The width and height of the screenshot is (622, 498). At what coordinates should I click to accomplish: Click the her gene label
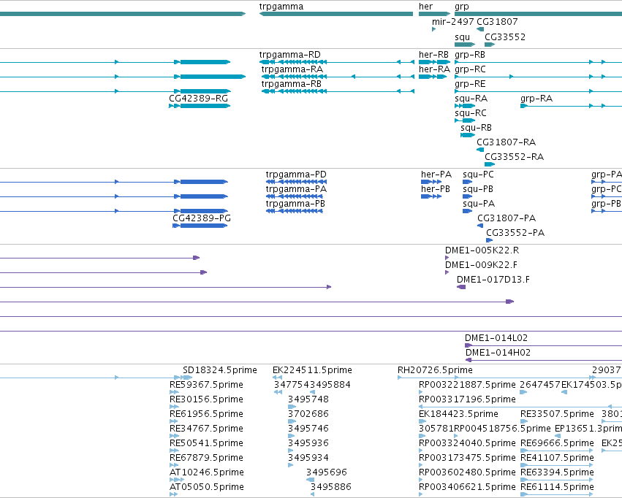[x=425, y=7]
